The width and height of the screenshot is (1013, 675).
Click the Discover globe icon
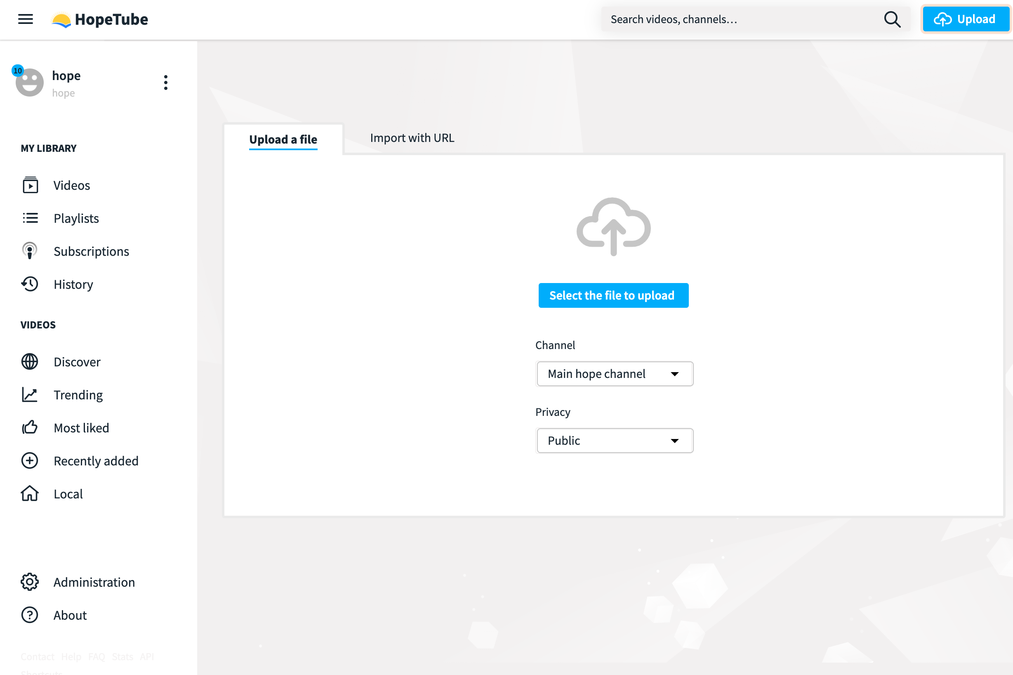(30, 361)
